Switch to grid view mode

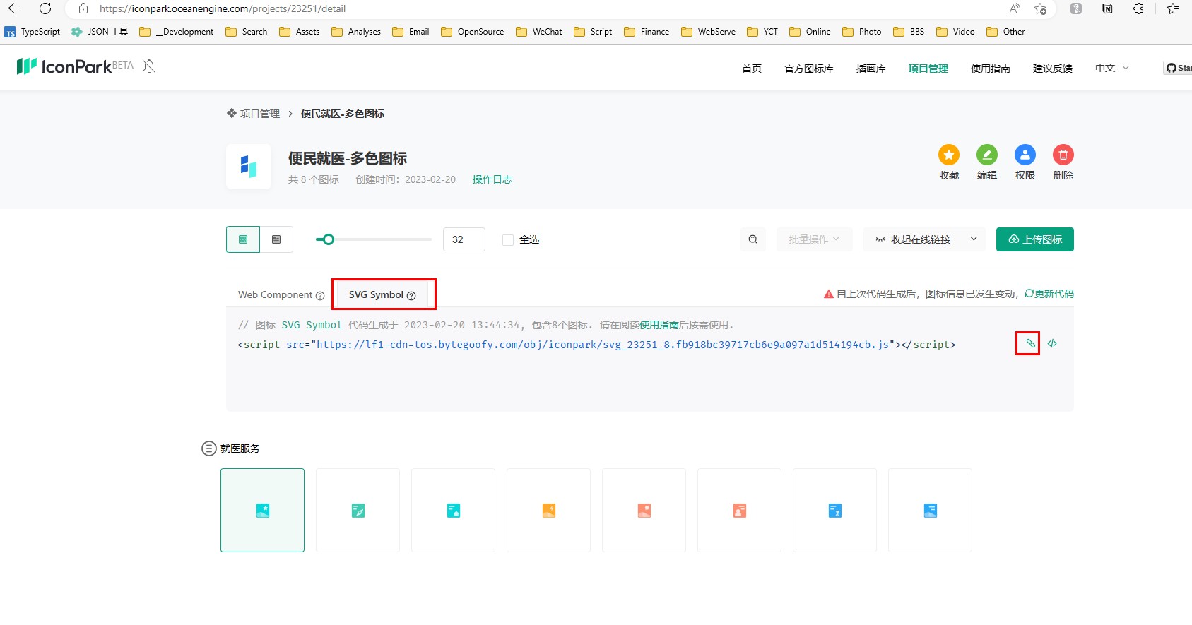[x=243, y=239]
